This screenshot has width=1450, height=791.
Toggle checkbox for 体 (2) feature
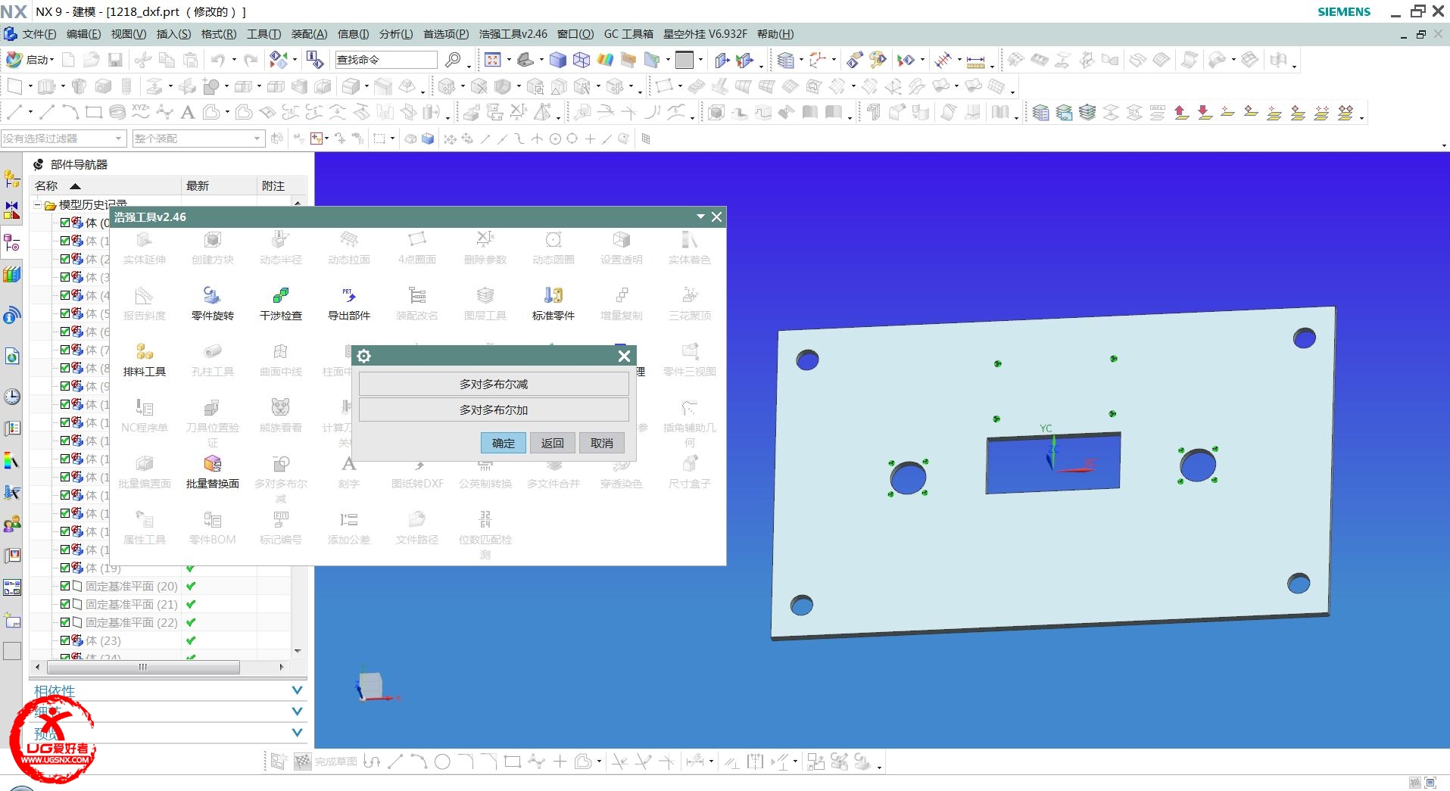(x=65, y=259)
